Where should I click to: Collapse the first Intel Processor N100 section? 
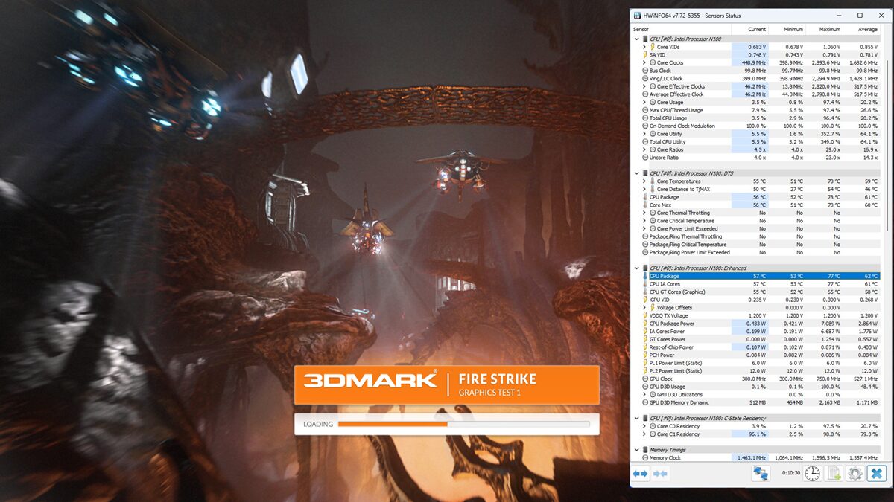pyautogui.click(x=637, y=39)
